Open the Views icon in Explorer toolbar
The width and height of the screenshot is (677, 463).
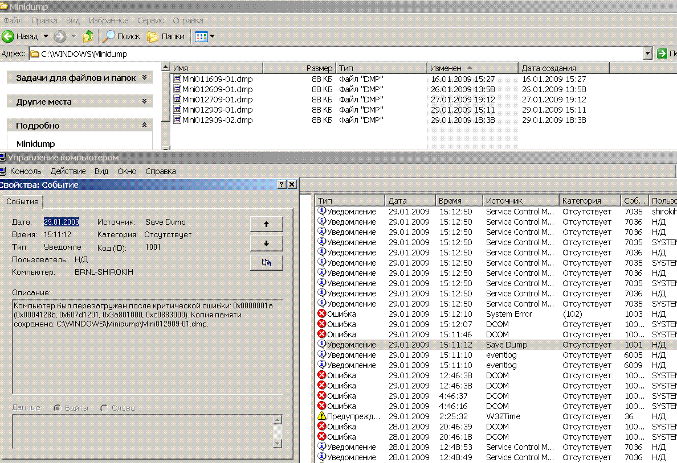click(201, 36)
